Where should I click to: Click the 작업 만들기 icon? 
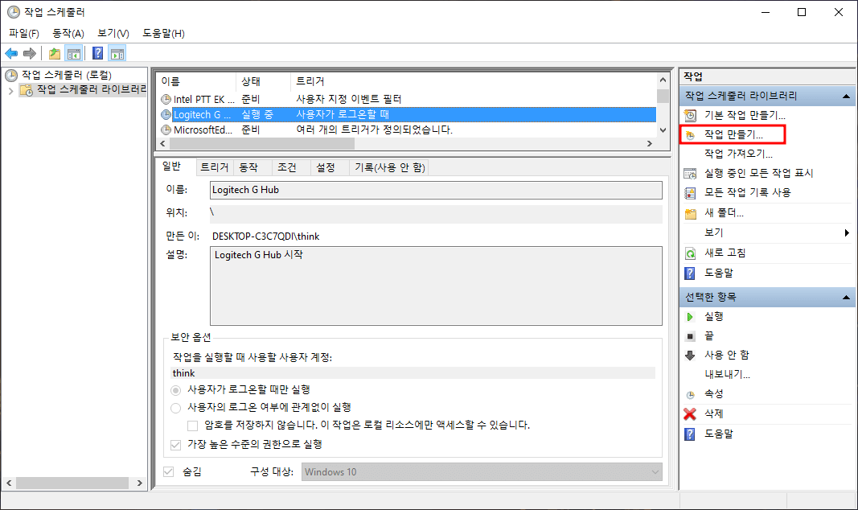[691, 135]
